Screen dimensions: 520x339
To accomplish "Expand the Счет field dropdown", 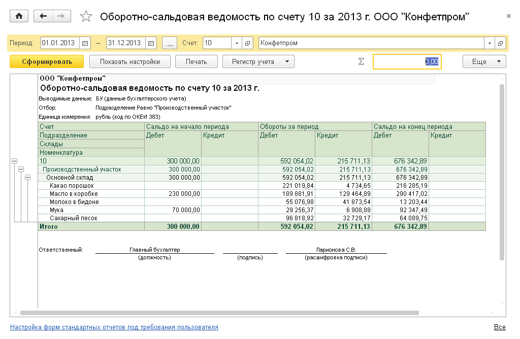I will coord(237,43).
